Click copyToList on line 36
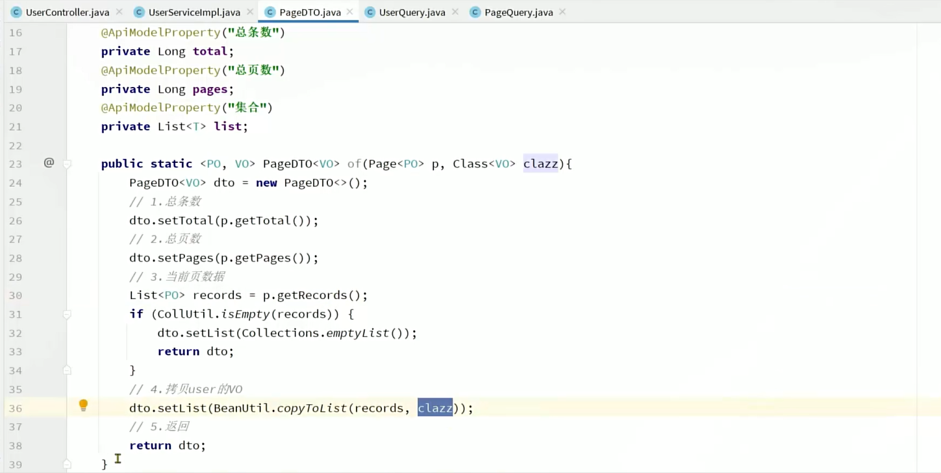941x473 pixels. [x=312, y=408]
